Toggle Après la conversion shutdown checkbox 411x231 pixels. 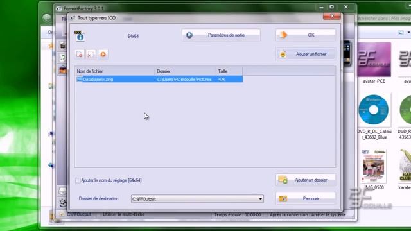coord(265,215)
